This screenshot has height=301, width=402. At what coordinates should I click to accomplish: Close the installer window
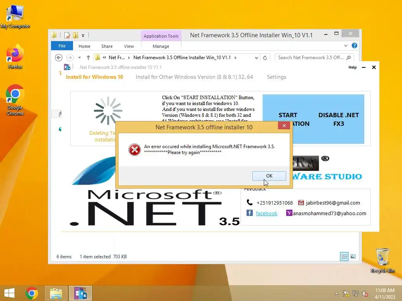(374, 67)
